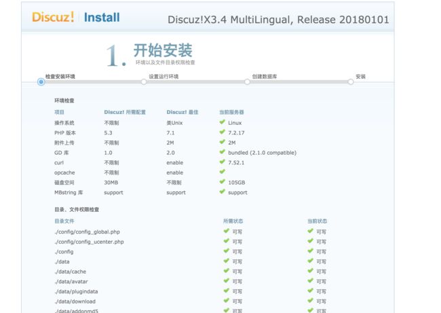Viewport: 441px width, 313px height.
Task: Click the green checkmark beside 7.2.17
Action: 222,132
